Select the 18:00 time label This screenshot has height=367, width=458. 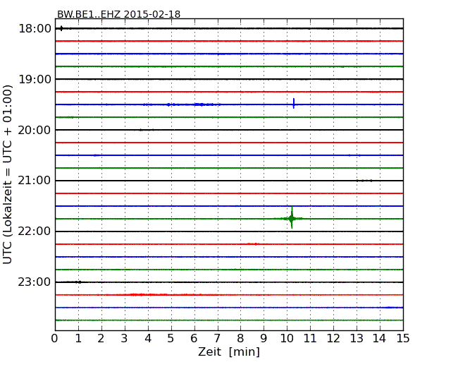[35, 29]
